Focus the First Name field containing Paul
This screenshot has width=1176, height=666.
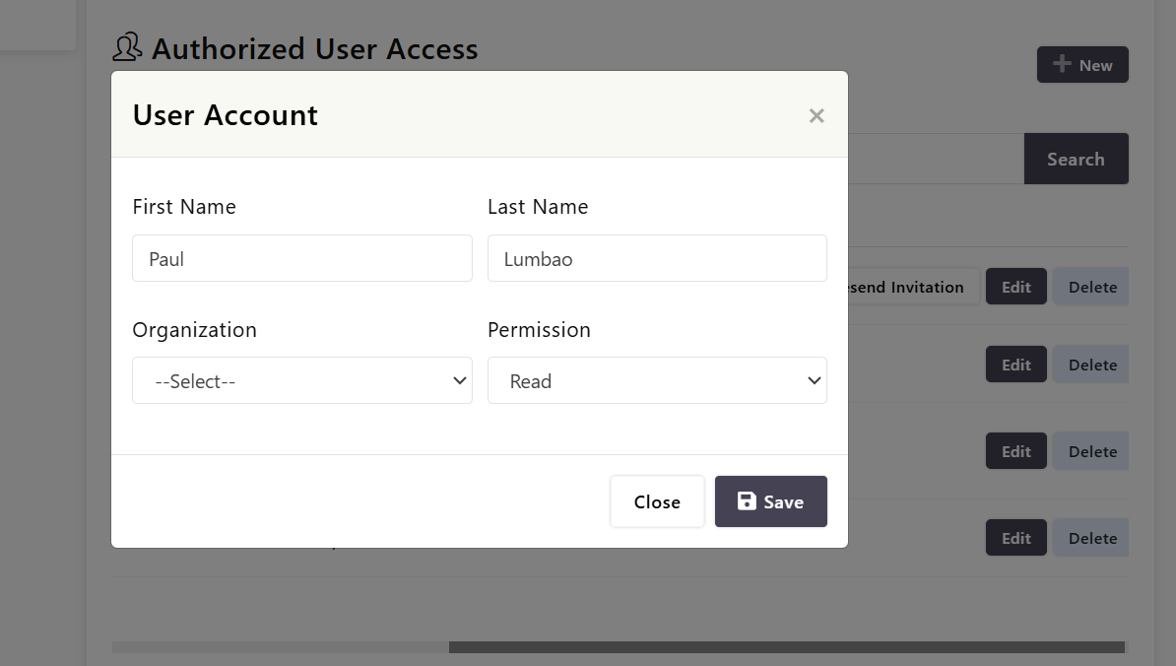[x=302, y=258]
